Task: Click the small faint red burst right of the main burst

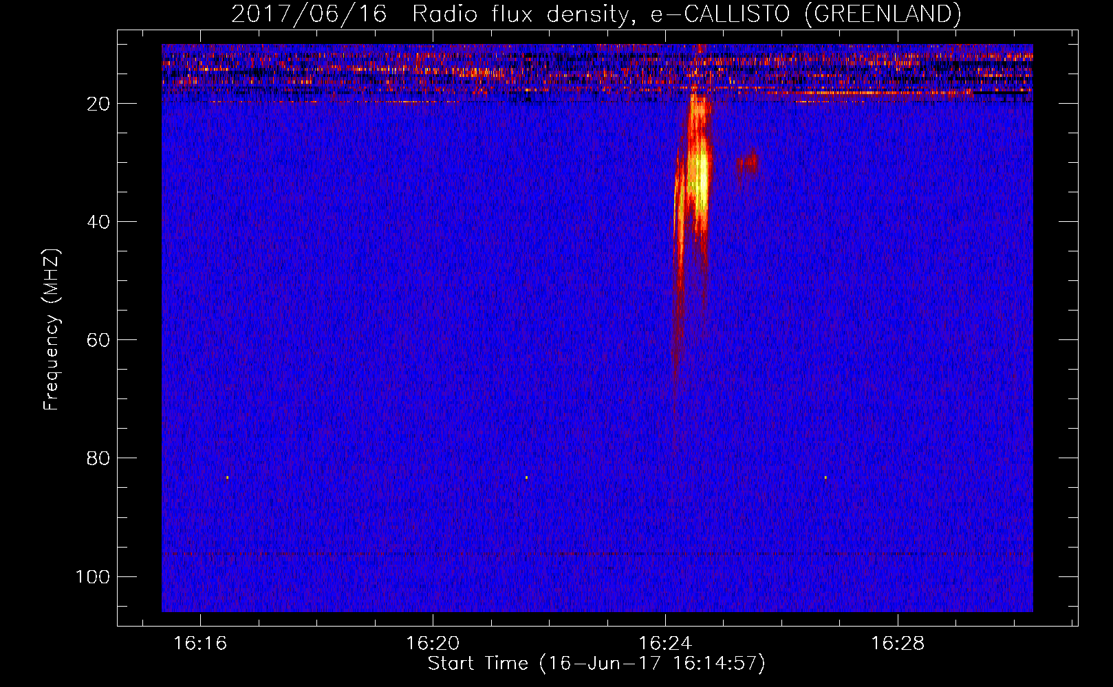Action: (748, 164)
